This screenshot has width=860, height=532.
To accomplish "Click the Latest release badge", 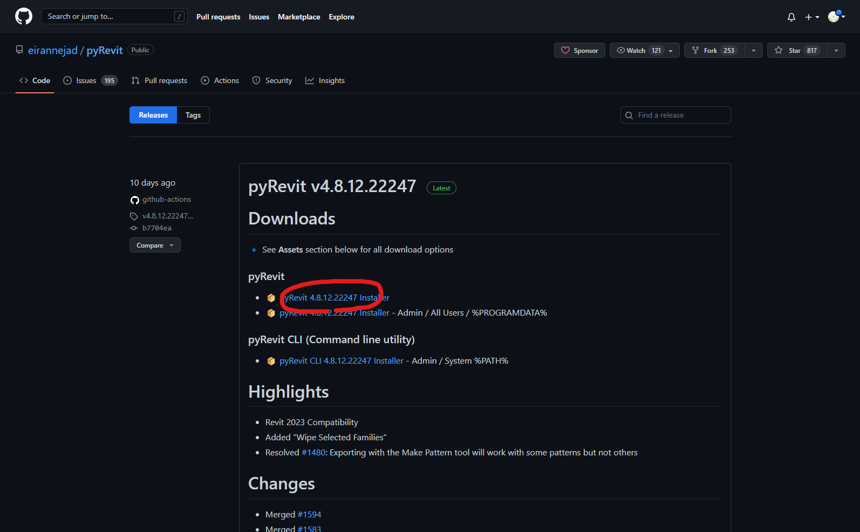I will pos(441,188).
